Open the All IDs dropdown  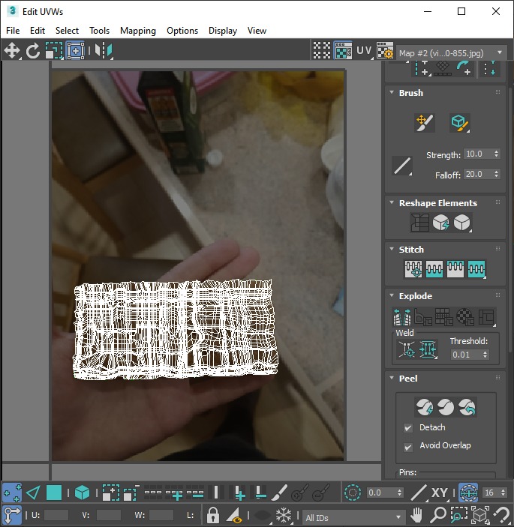pos(353,517)
